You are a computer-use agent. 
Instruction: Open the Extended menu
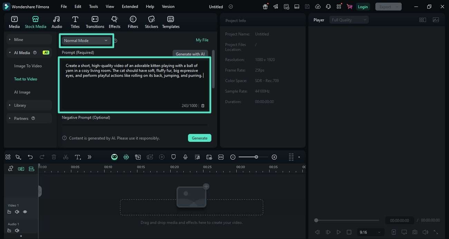130,7
